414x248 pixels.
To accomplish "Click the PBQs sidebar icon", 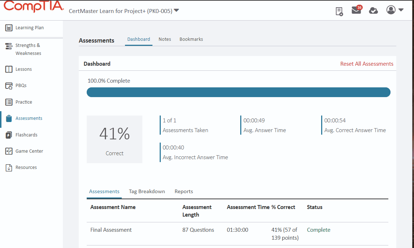I will coord(8,86).
